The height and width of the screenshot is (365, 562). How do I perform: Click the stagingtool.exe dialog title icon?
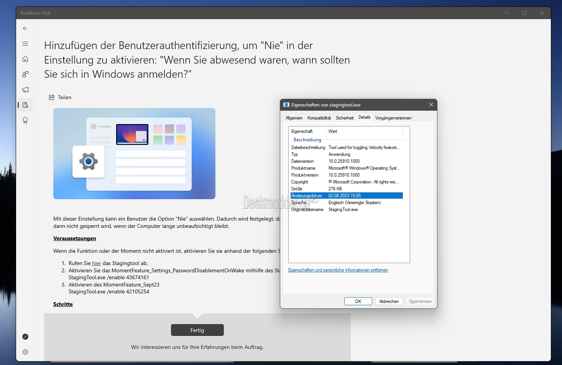286,105
